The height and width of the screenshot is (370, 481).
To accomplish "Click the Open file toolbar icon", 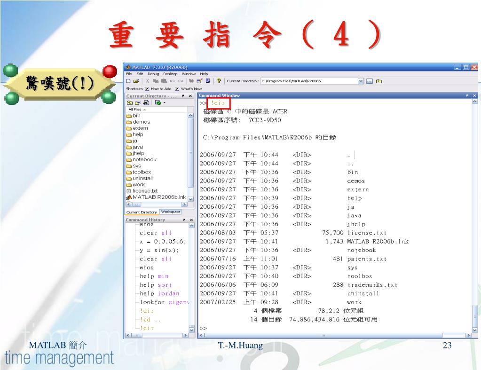I will tap(136, 81).
